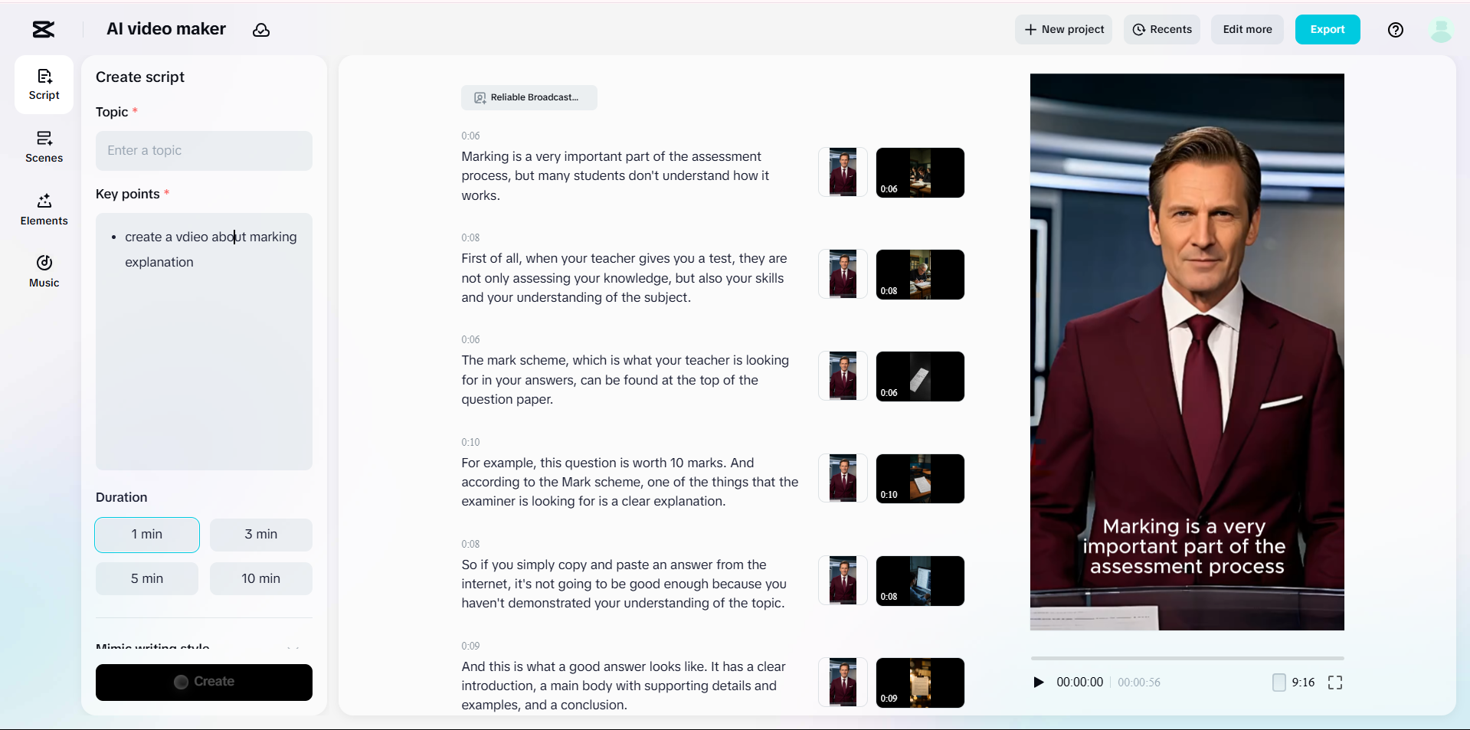Screen dimensions: 1470x730
Task: Open the Reliable Broadcast avatar selector
Action: point(529,97)
